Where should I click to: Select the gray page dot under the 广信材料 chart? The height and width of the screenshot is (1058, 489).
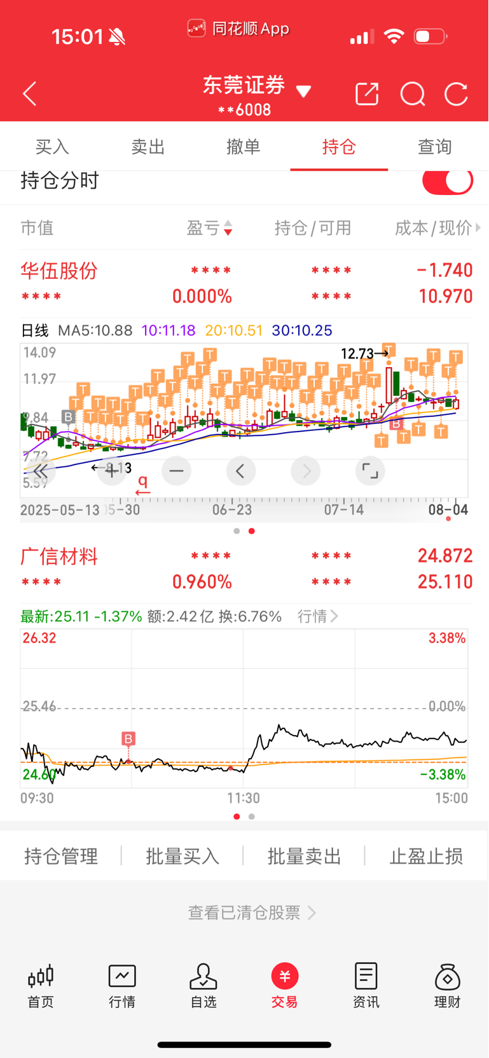tap(252, 816)
